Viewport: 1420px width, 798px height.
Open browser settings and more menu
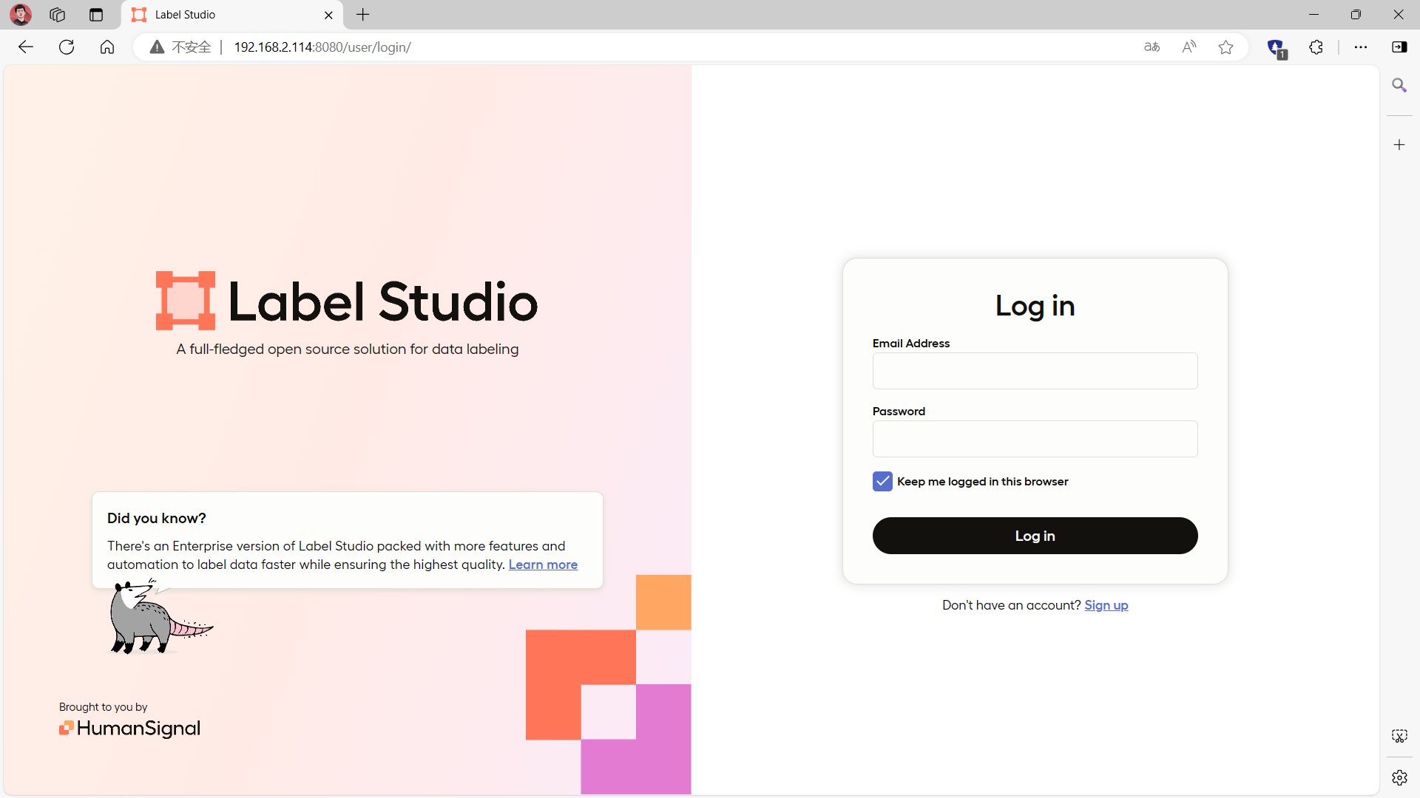pos(1361,47)
